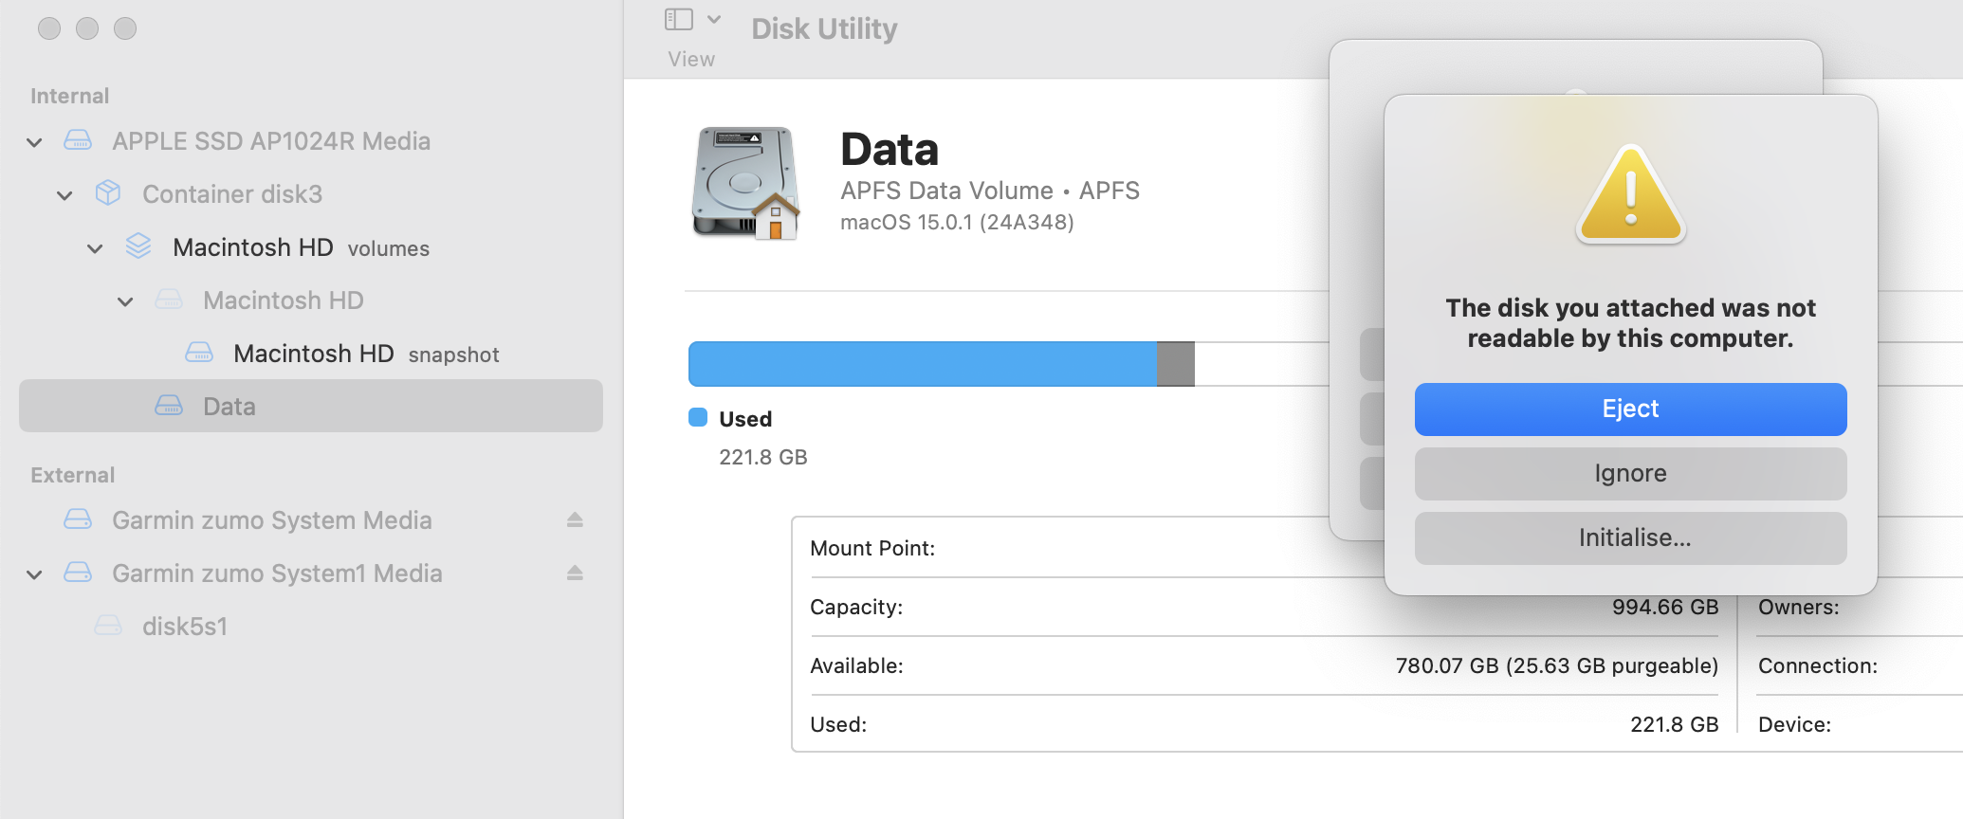Click the Container disk3 cube icon

(108, 193)
